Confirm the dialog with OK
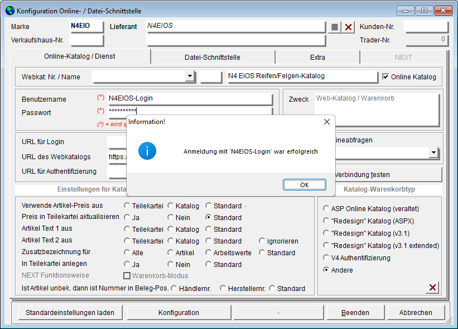This screenshot has width=458, height=329. click(305, 185)
